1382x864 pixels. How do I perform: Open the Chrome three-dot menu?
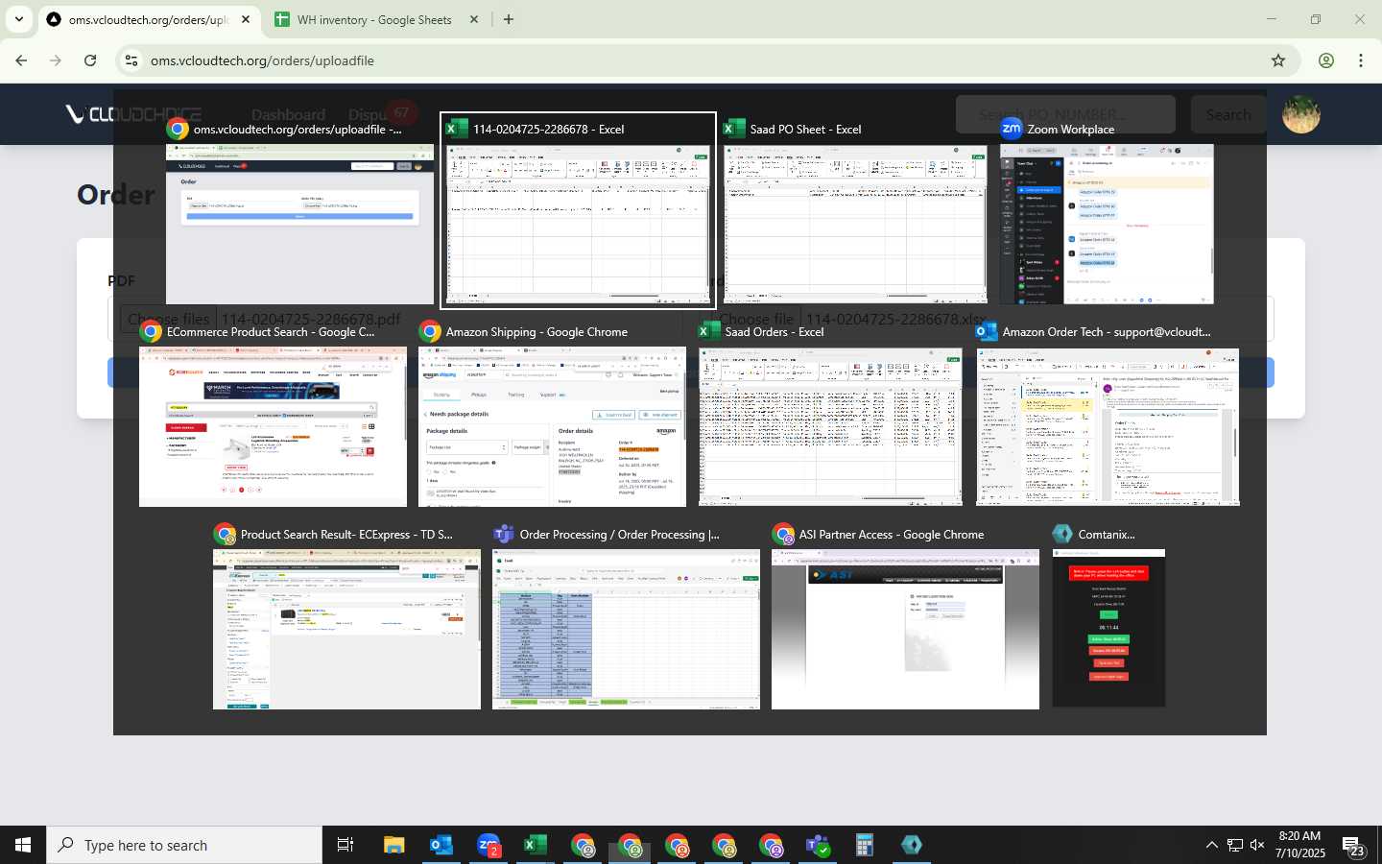1361,60
